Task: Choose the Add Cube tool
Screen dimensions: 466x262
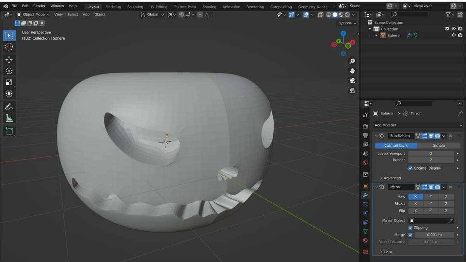Action: point(9,131)
